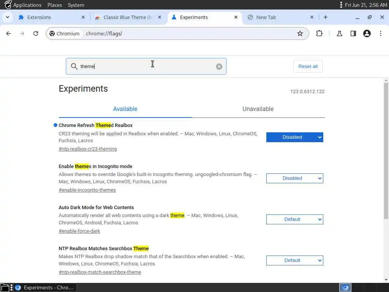Click the Auto Dark Mode for Web Contents title

click(x=96, y=207)
